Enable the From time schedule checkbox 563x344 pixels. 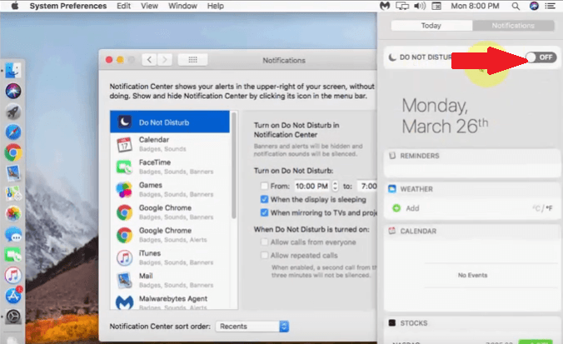point(265,186)
